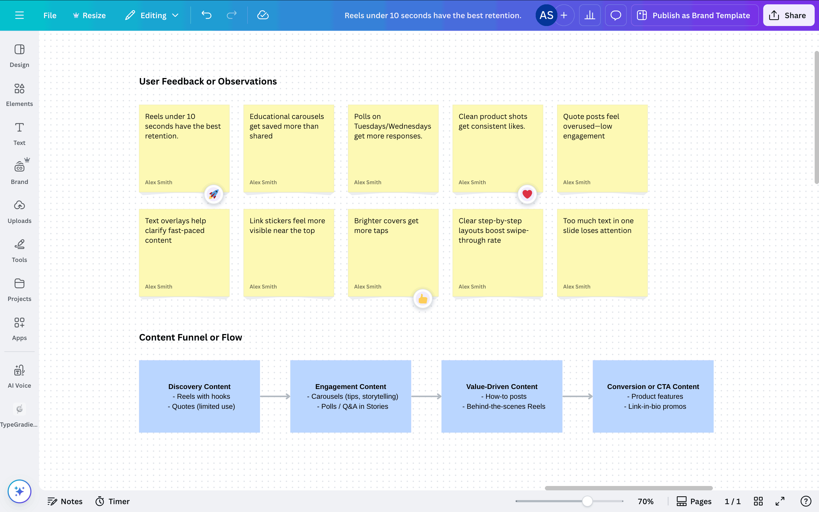819x512 pixels.
Task: Launch the Canva assistant sparkle button
Action: pyautogui.click(x=19, y=491)
